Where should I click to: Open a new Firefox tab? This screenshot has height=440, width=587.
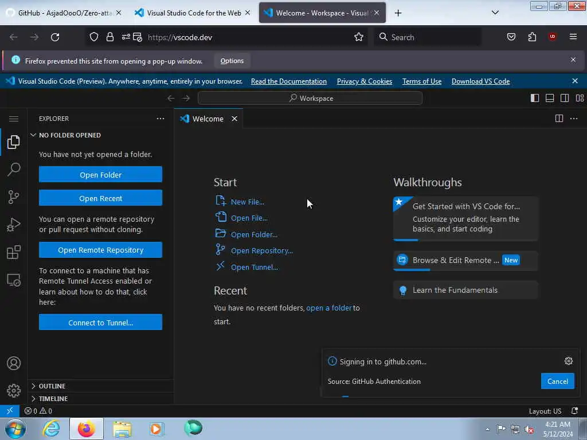click(398, 13)
